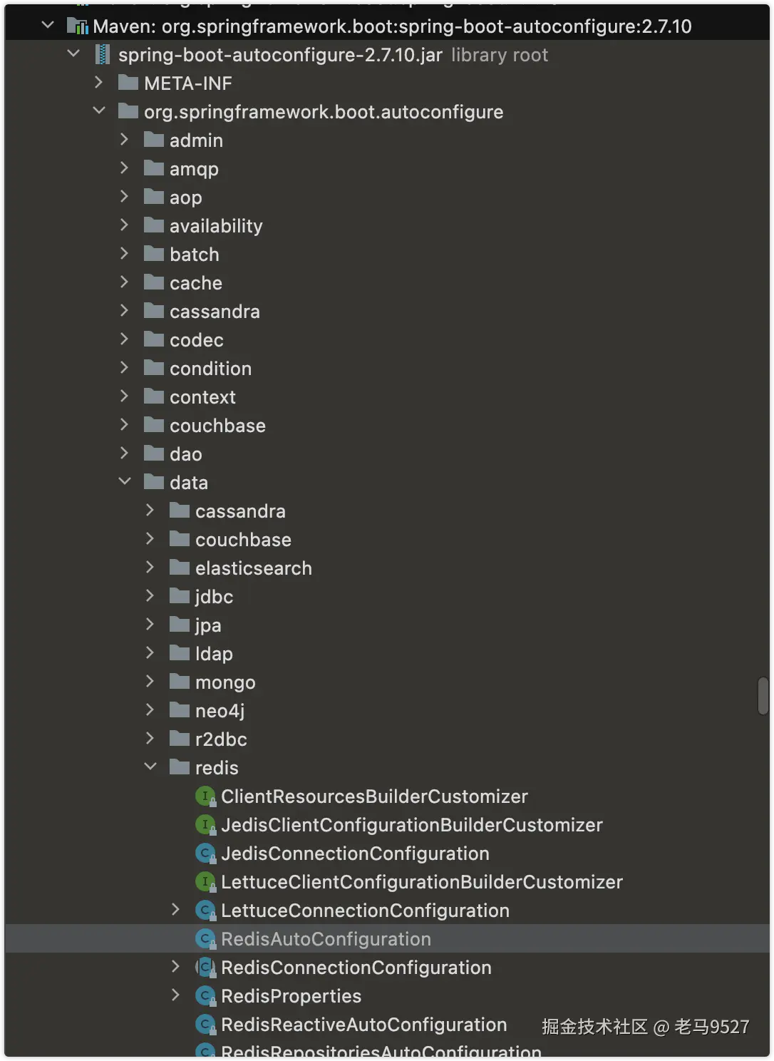Click the LettuceClientConfigurationBuilderCustomizer interface icon
Screen dimensions: 774x1061
coord(205,882)
